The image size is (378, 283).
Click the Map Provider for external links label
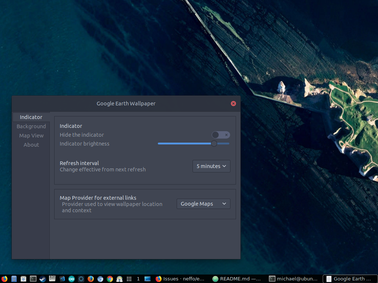(98, 198)
